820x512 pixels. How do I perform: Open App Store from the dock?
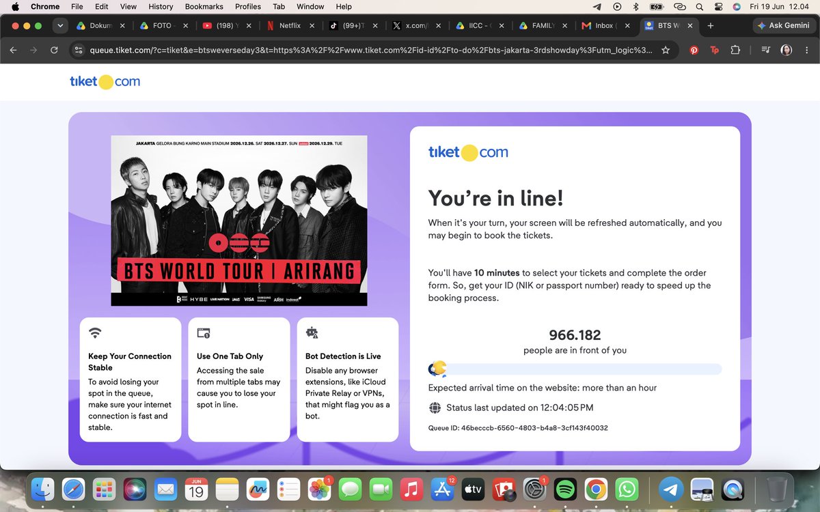point(441,489)
